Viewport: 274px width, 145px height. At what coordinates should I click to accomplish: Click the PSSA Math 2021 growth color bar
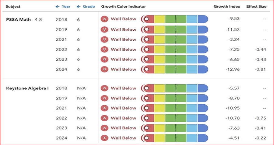point(175,39)
